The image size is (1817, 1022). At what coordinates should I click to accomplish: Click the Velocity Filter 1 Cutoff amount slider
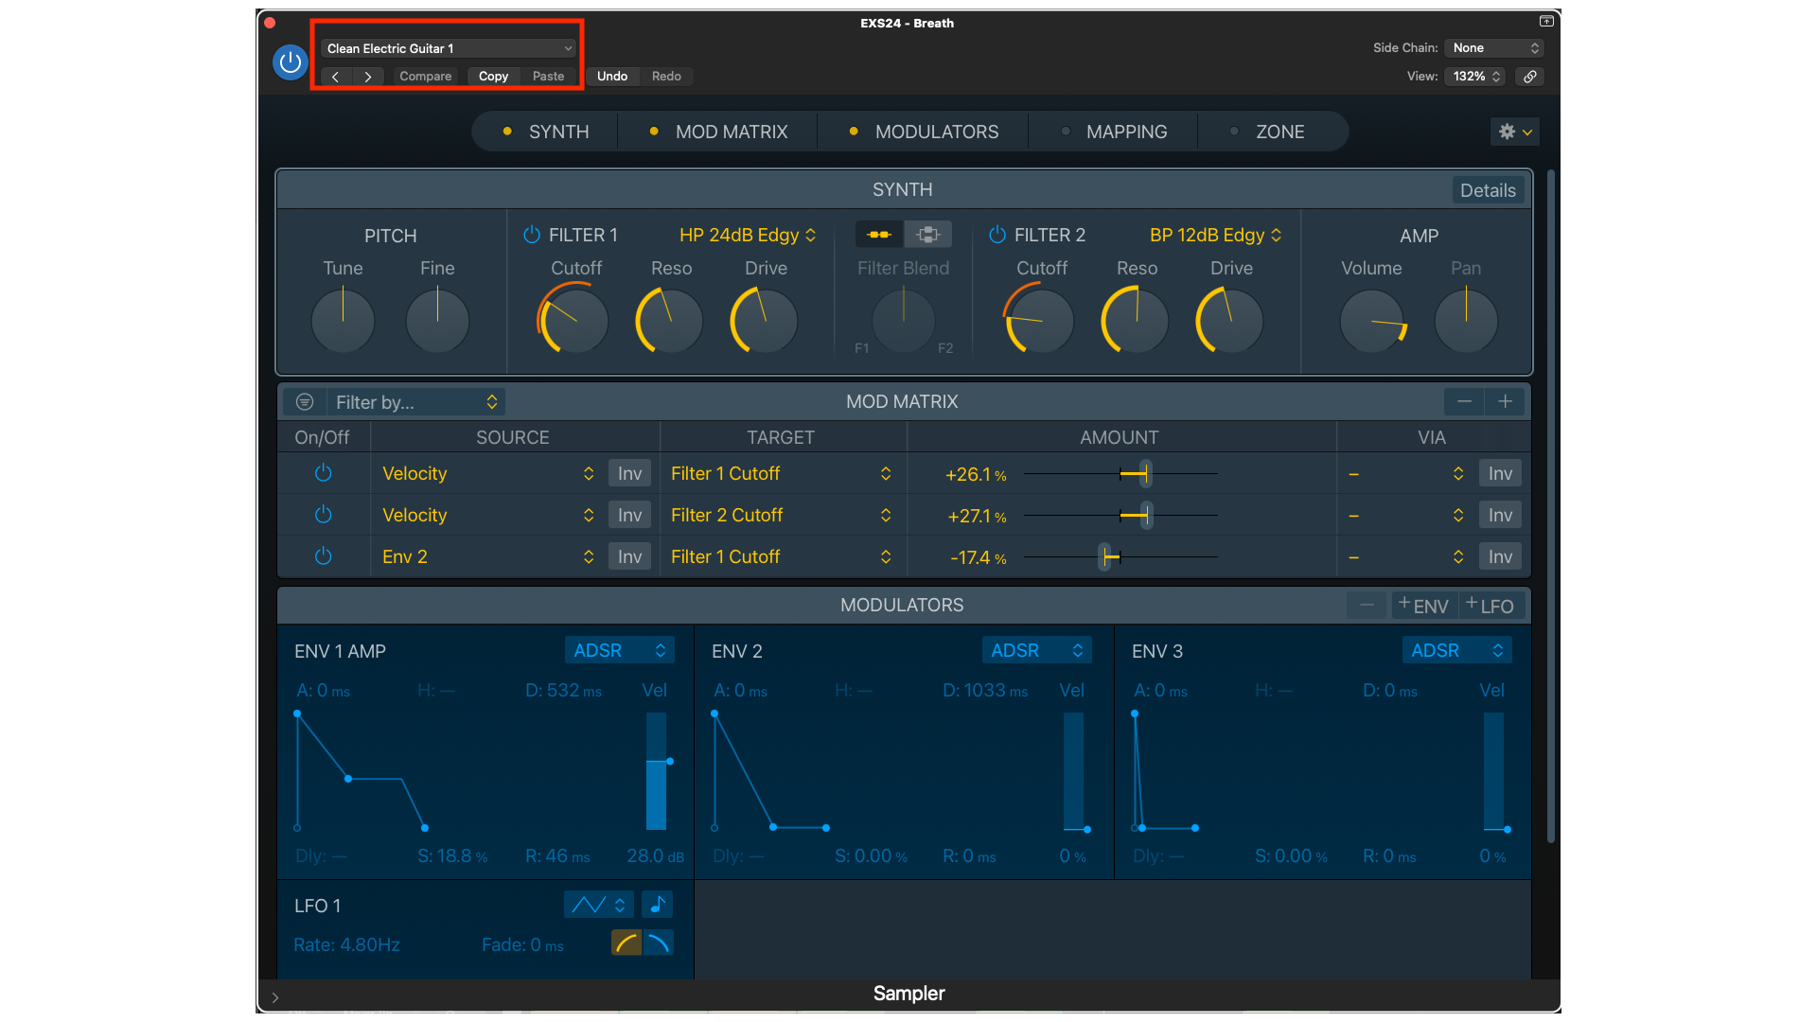pos(1145,473)
